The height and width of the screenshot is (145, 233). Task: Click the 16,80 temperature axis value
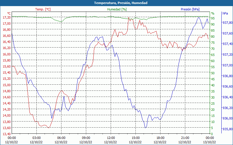tap(7, 30)
